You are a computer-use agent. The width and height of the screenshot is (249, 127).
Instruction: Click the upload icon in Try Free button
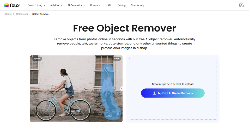tap(154, 93)
